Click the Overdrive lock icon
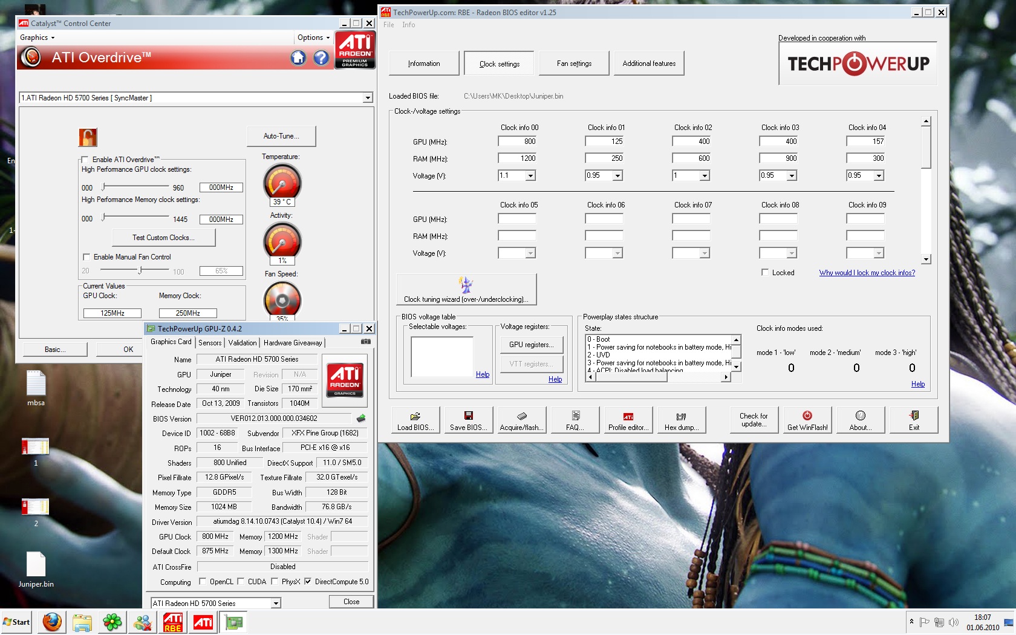Viewport: 1016px width, 635px height. 88,137
